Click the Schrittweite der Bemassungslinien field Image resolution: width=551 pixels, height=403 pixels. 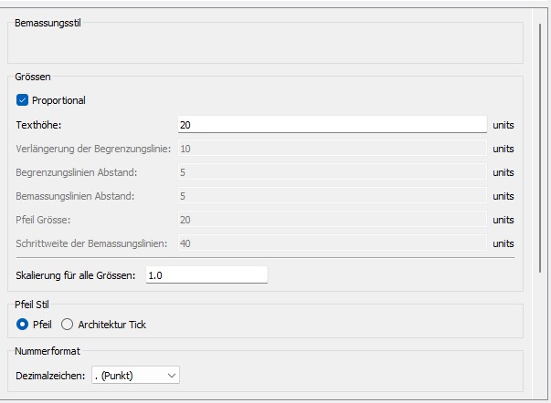[332, 243]
